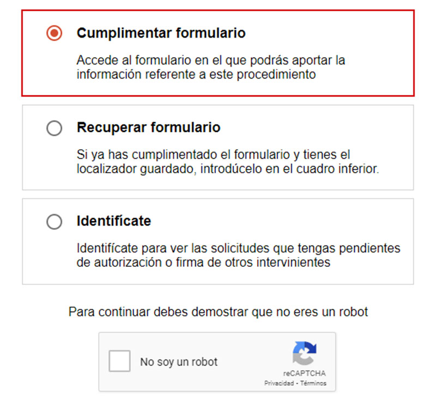This screenshot has height=409, width=436.
Task: Click the Identifícate option card
Action: click(x=218, y=241)
